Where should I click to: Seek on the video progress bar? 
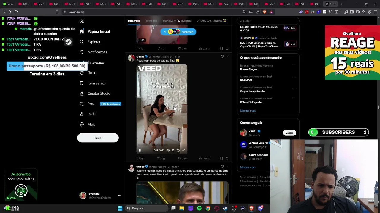[162, 145]
